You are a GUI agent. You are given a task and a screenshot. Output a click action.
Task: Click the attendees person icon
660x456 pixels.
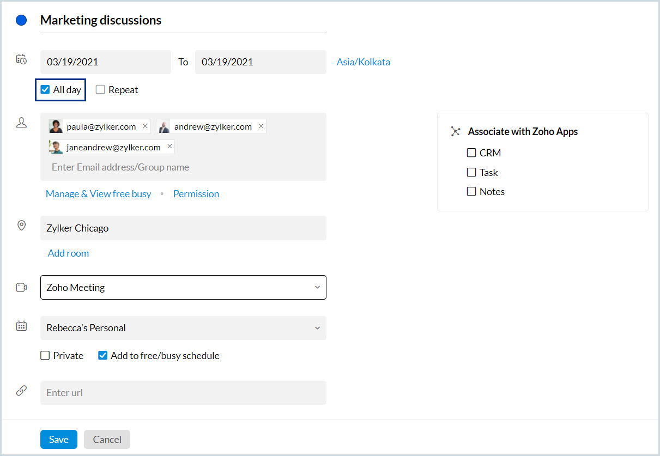21,123
